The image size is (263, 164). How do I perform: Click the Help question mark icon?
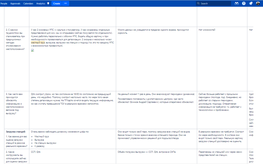click(x=244, y=3)
